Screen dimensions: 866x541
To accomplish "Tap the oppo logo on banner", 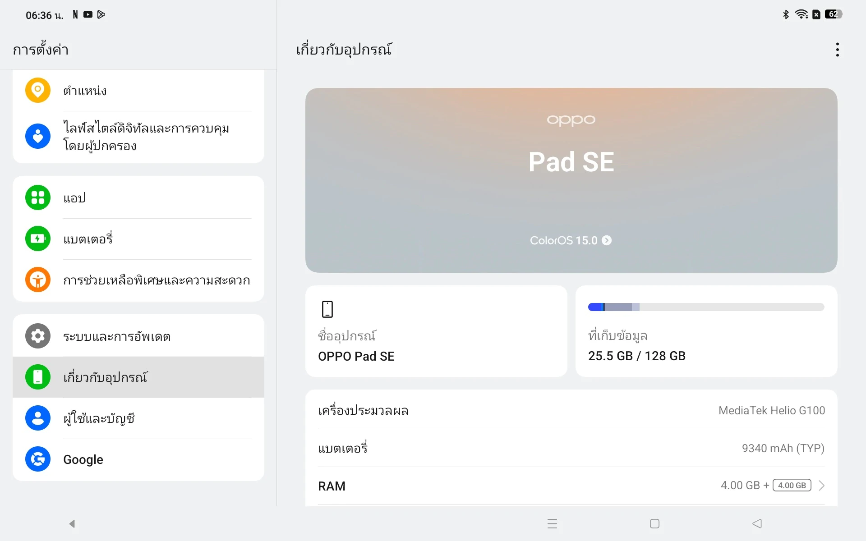I will point(571,120).
